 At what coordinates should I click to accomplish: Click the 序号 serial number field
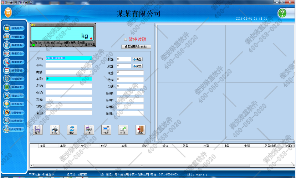[69, 58]
